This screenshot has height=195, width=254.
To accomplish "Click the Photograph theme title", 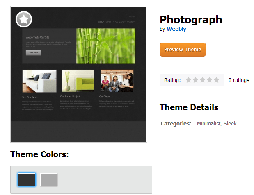I will coord(191,20).
